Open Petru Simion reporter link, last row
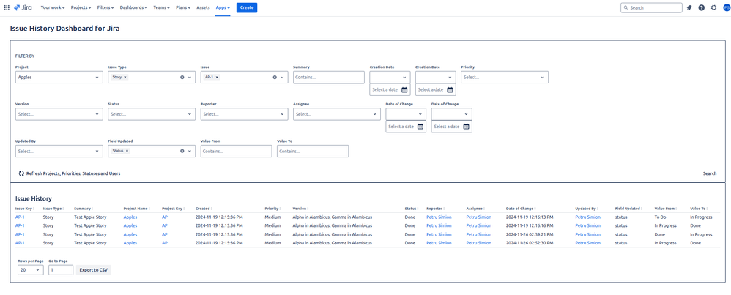 click(439, 243)
